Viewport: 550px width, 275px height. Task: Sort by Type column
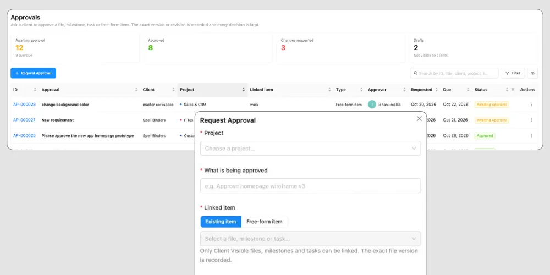(361, 90)
